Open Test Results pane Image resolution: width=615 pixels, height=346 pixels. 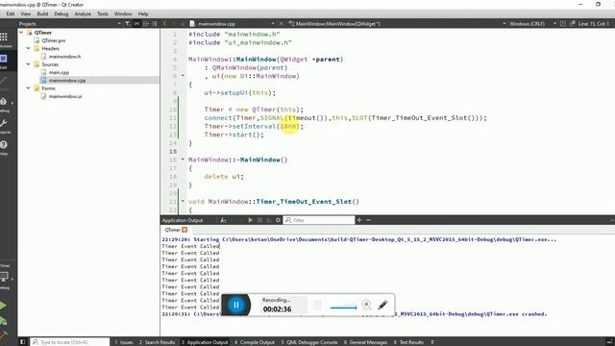coord(408,342)
